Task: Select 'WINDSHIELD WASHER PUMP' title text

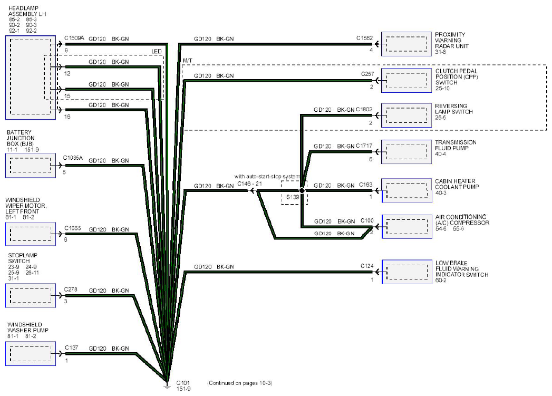Action: click(x=28, y=327)
